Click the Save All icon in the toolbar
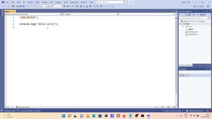The image size is (212, 119). click(x=24, y=6)
